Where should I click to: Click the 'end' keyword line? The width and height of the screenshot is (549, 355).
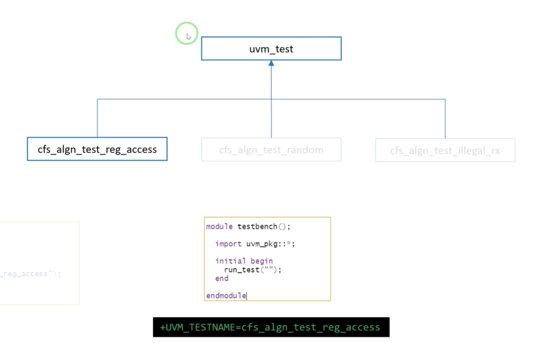click(x=222, y=278)
